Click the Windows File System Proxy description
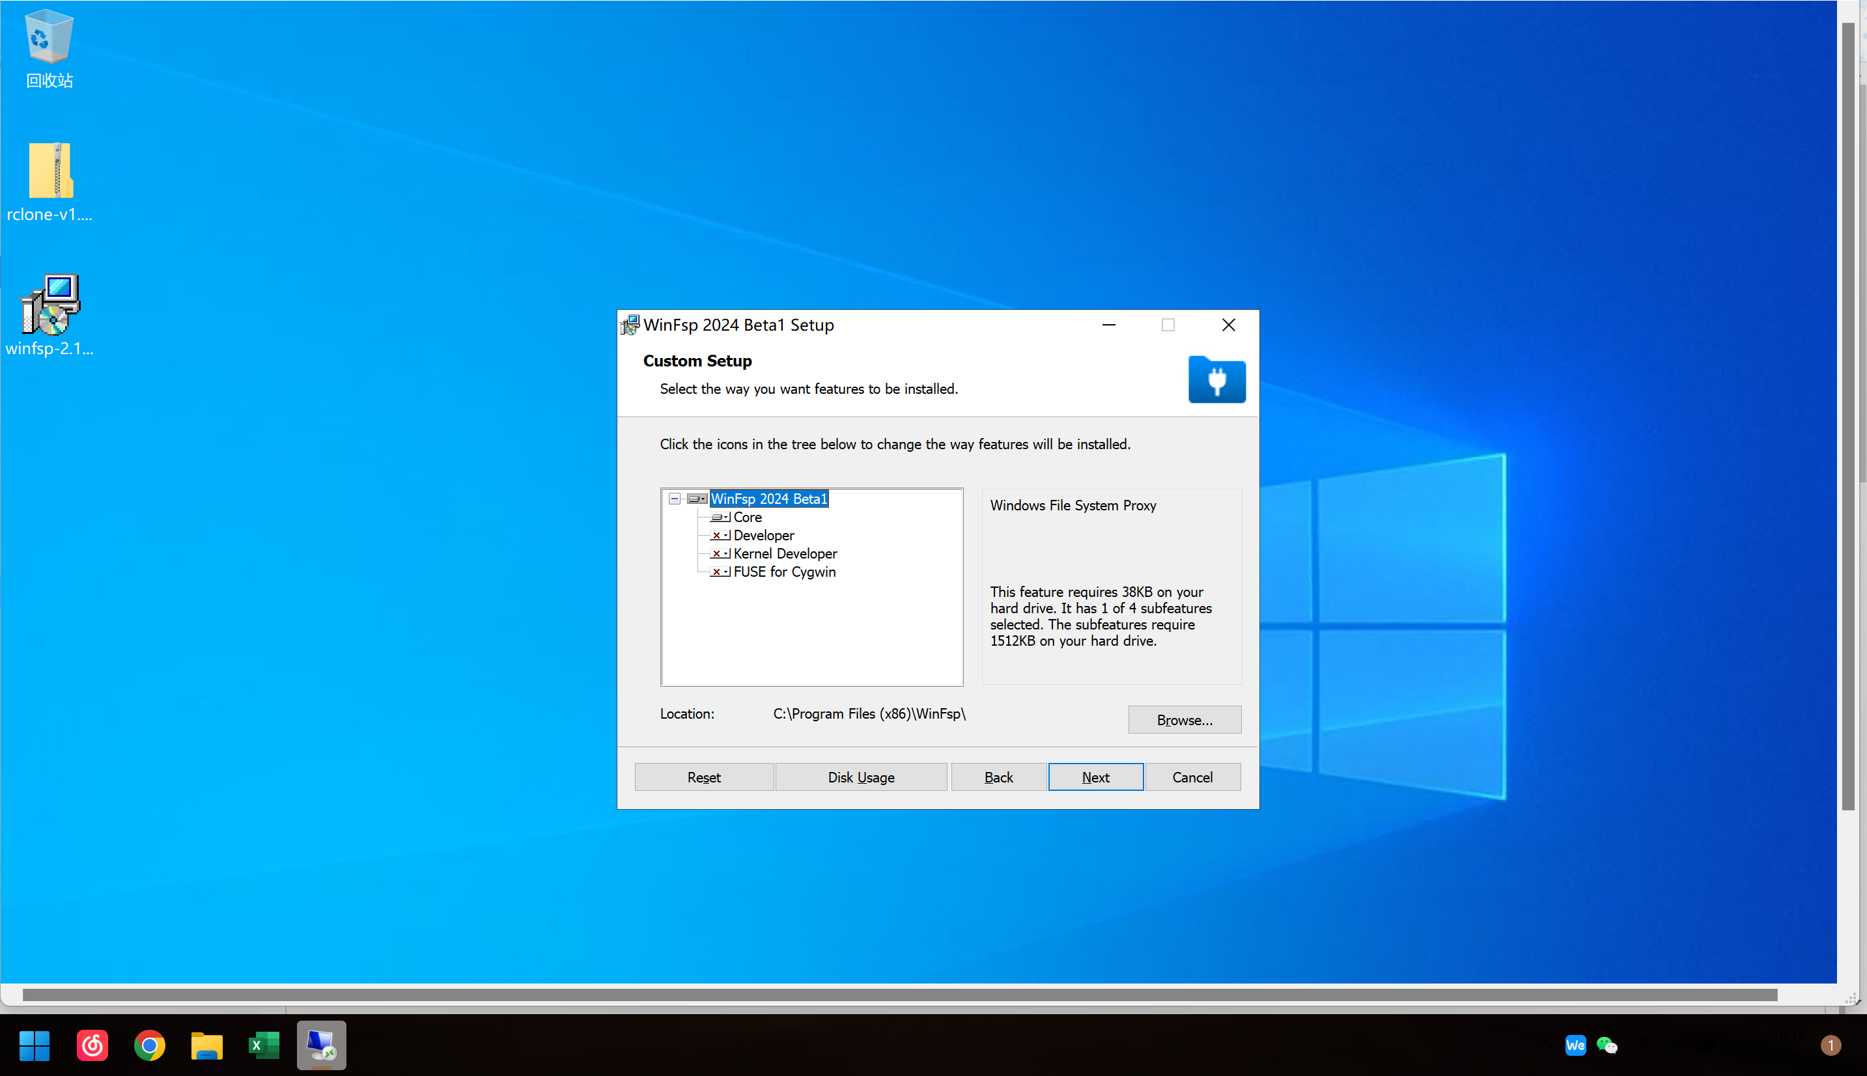1867x1076 pixels. click(1073, 506)
